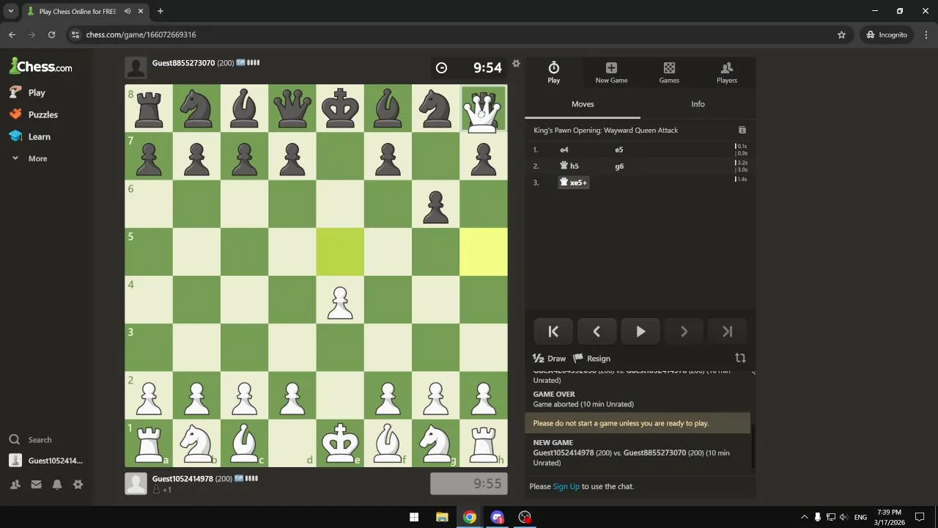The image size is (938, 528).
Task: Click the black king on e8
Action: [x=340, y=109]
